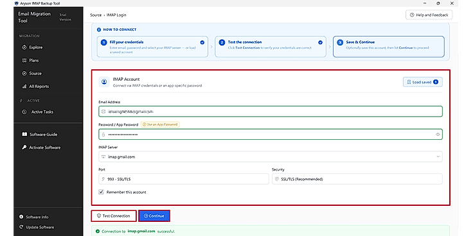Image resolution: width=473 pixels, height=236 pixels.
Task: Show password using the eye icon
Action: [438, 135]
